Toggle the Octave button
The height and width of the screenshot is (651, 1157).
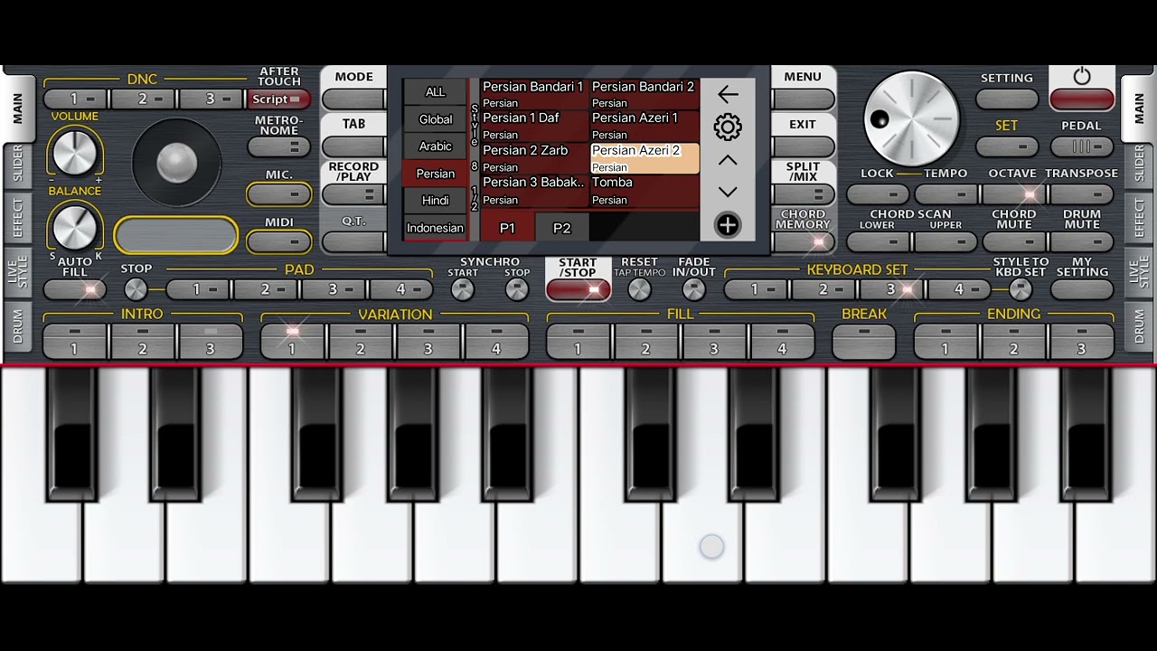pyautogui.click(x=1012, y=194)
